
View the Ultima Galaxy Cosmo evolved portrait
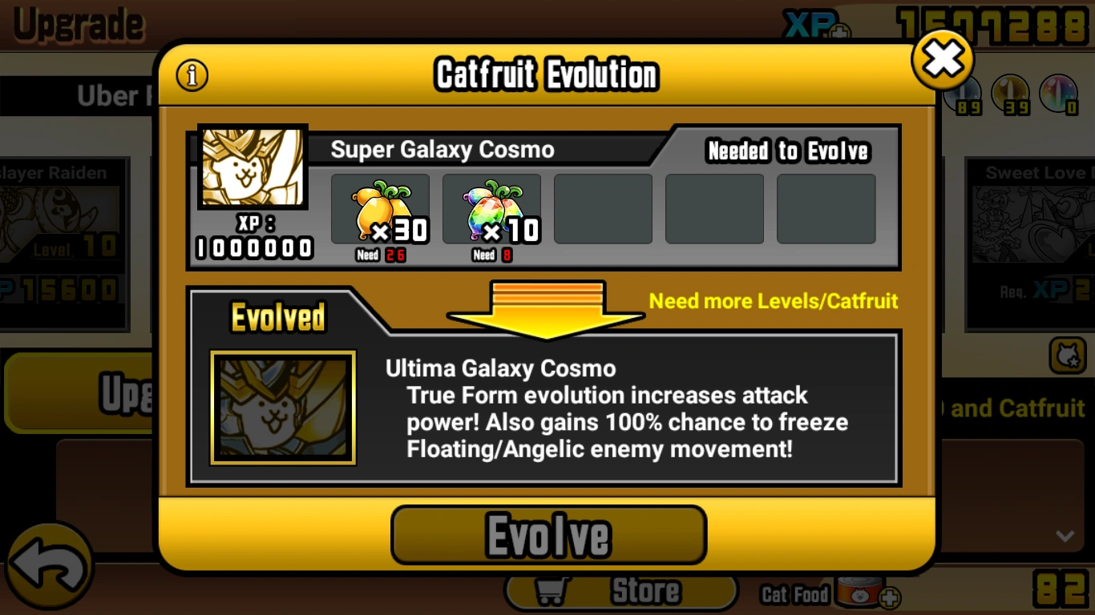[x=283, y=408]
